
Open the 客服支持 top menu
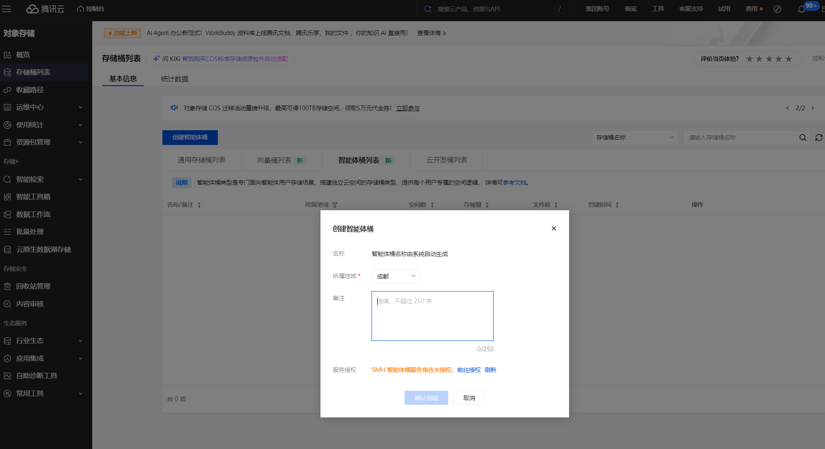[x=691, y=9]
